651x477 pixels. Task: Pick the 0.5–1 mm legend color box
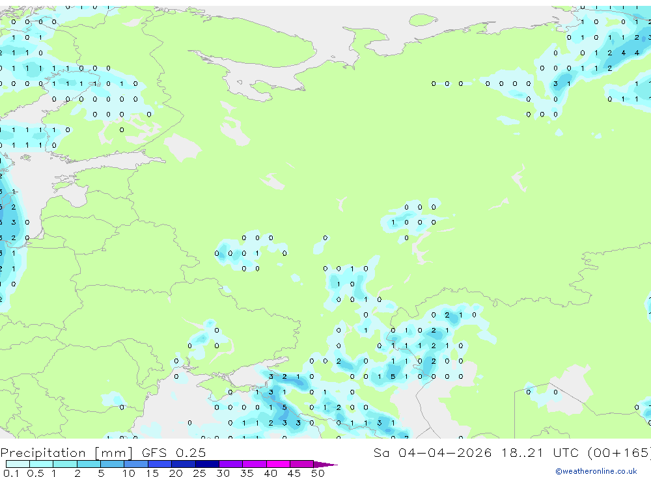coord(42,464)
